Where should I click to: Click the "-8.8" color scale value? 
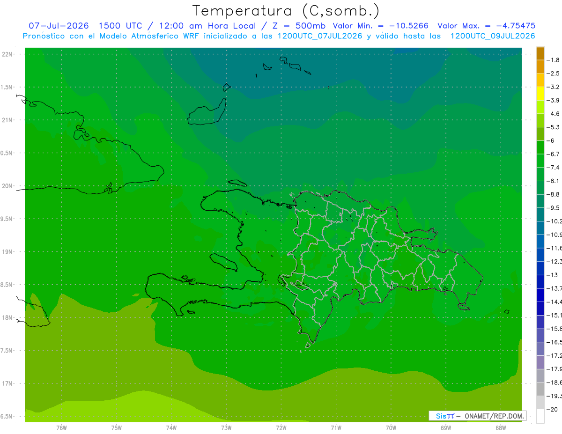click(553, 194)
